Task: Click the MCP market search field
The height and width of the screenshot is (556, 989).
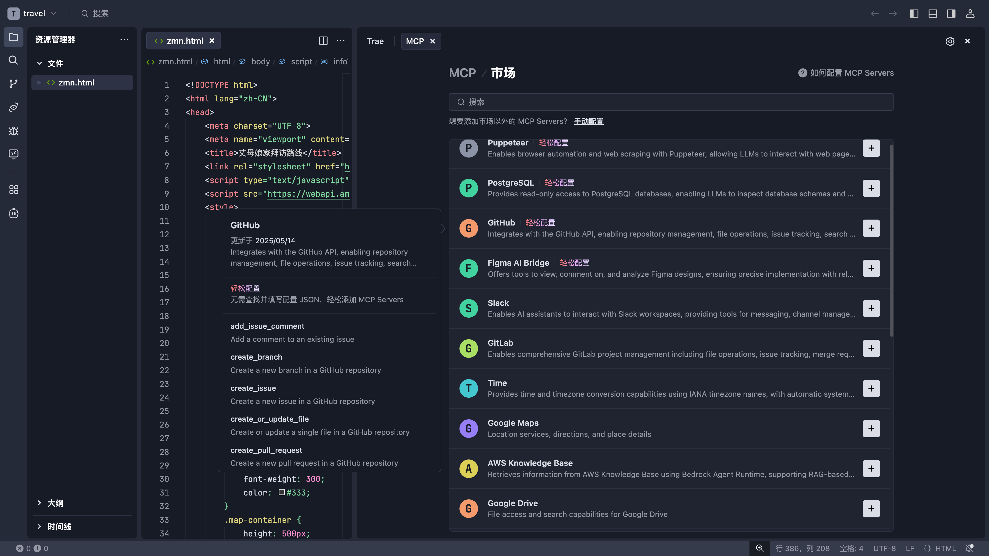Action: pyautogui.click(x=671, y=102)
